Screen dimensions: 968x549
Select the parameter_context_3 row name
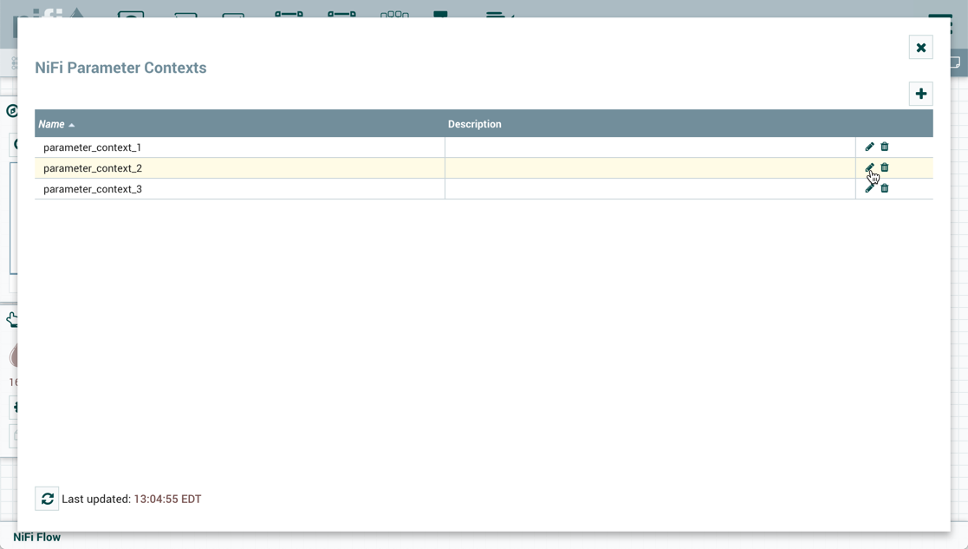tap(92, 189)
